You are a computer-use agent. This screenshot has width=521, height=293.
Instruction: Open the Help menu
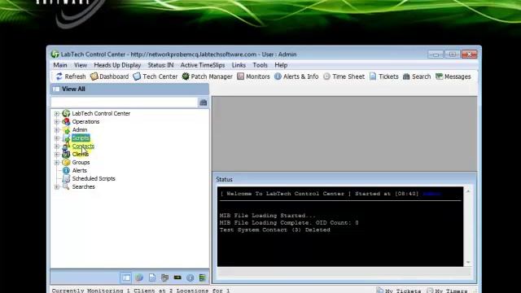click(281, 65)
